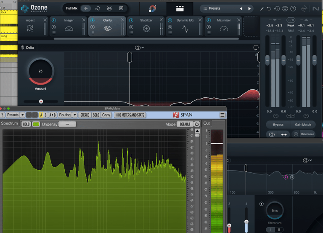Open Ozone settings gear icon
This screenshot has height=233, width=323.
(285, 9)
